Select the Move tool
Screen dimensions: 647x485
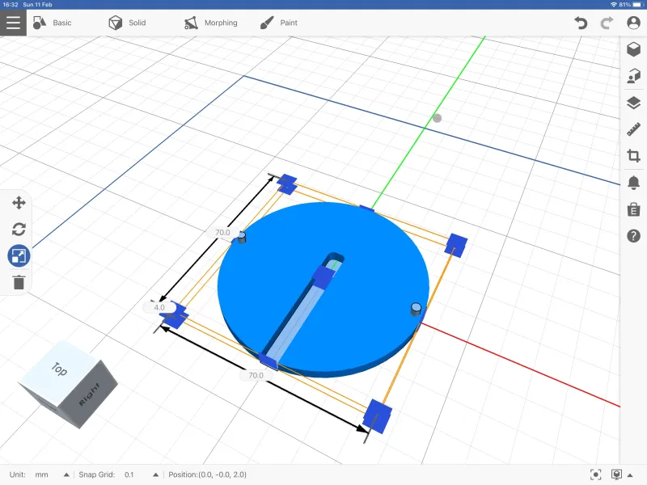[x=19, y=203]
